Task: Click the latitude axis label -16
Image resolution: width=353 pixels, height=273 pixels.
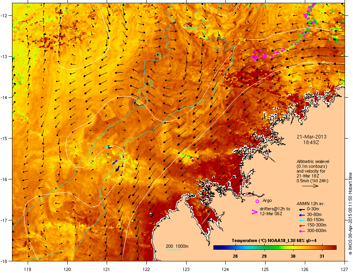Action: (4, 179)
